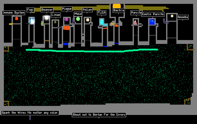Image resolution: width=197 pixels, height=124 pixels.
Task: Select the glowing white Bouncer orb
Action: (47, 18)
